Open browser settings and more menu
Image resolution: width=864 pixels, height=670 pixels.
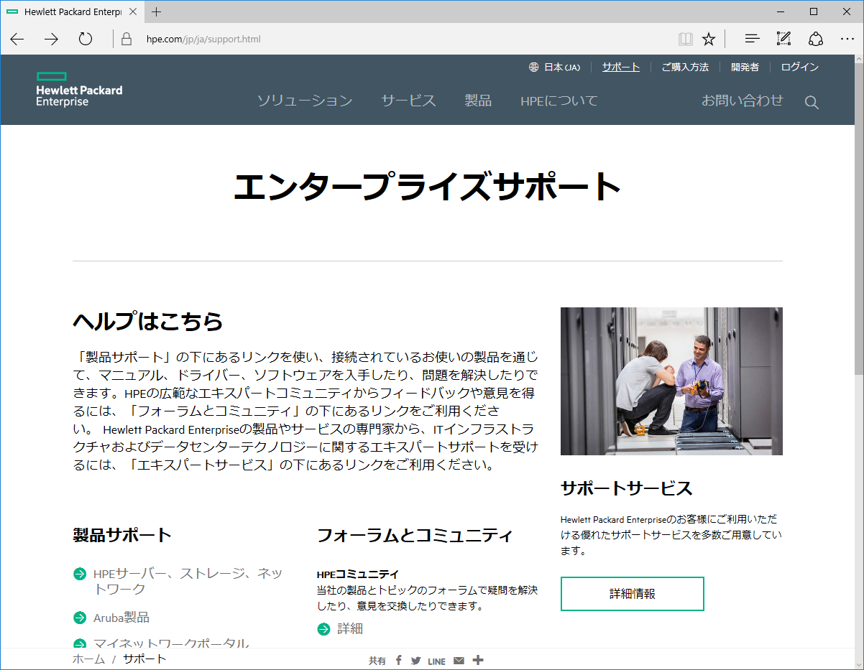[x=847, y=39]
